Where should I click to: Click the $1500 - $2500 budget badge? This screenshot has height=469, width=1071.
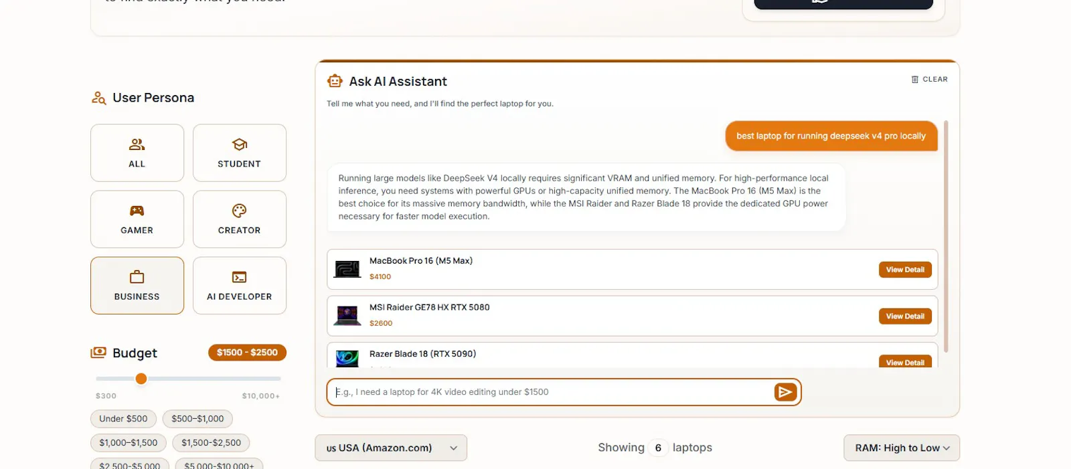[247, 353]
